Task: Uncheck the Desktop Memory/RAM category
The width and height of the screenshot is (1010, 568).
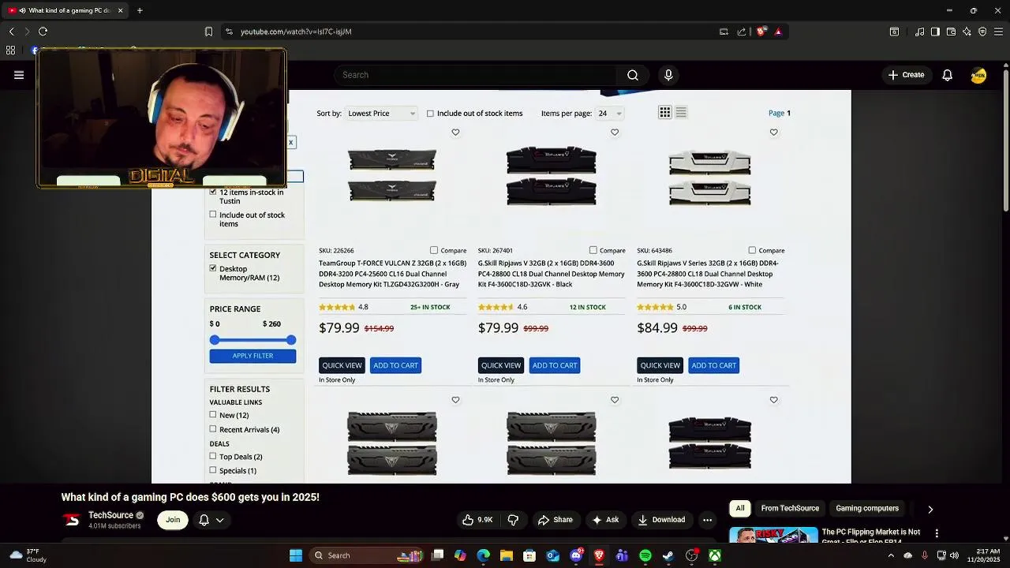Action: pyautogui.click(x=213, y=268)
